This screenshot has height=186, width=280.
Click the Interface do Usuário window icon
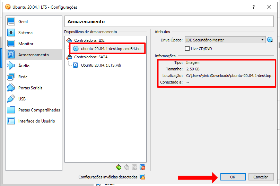11,121
